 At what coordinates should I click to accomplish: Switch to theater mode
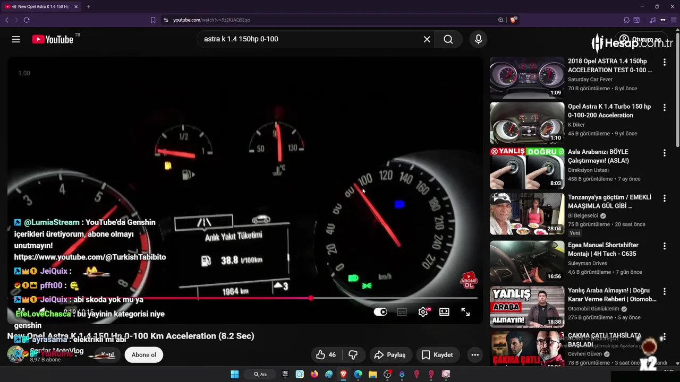pyautogui.click(x=444, y=312)
